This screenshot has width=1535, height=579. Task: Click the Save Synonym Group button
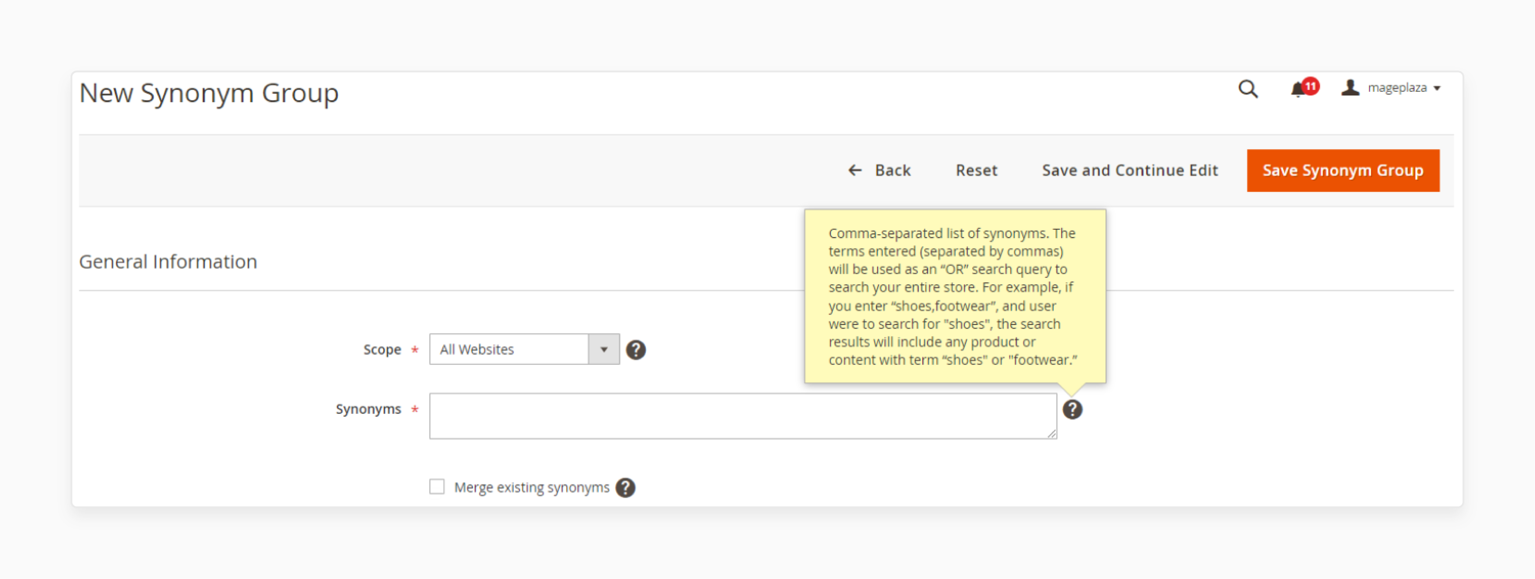tap(1343, 170)
